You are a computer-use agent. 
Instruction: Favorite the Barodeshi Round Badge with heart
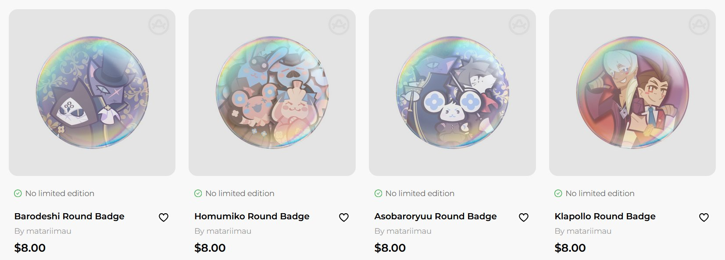point(164,217)
